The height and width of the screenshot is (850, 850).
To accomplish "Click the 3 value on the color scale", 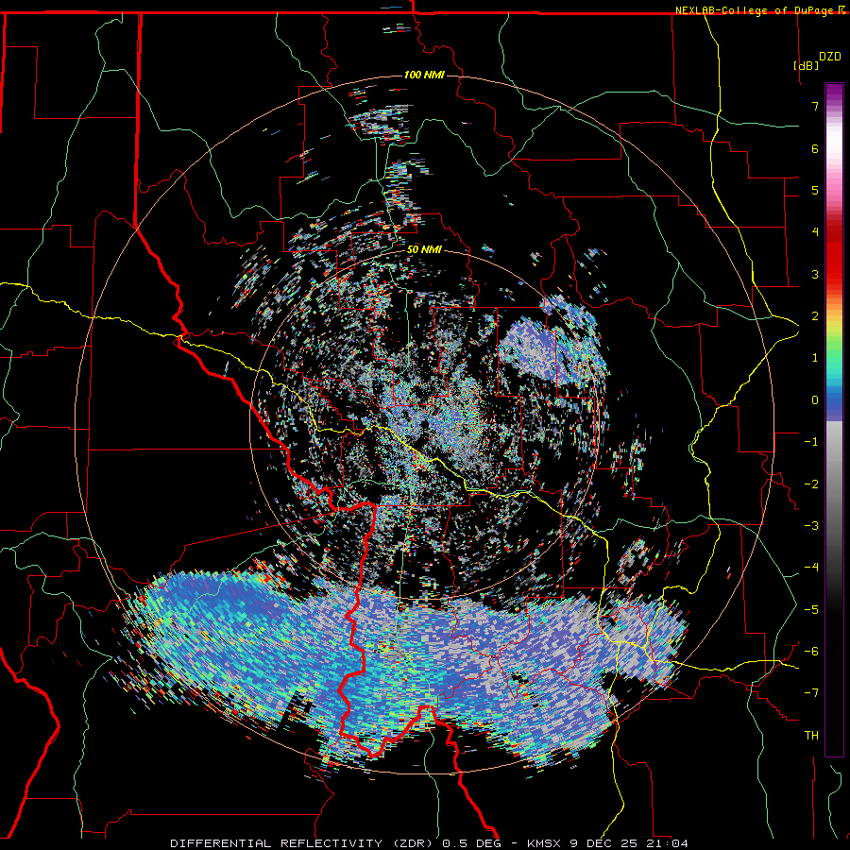I will pyautogui.click(x=815, y=274).
